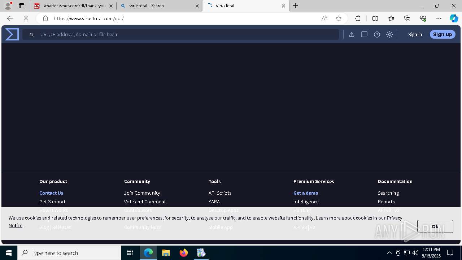Show hidden tray icons chevron
Viewport: 462px width, 260px height.
(x=389, y=253)
